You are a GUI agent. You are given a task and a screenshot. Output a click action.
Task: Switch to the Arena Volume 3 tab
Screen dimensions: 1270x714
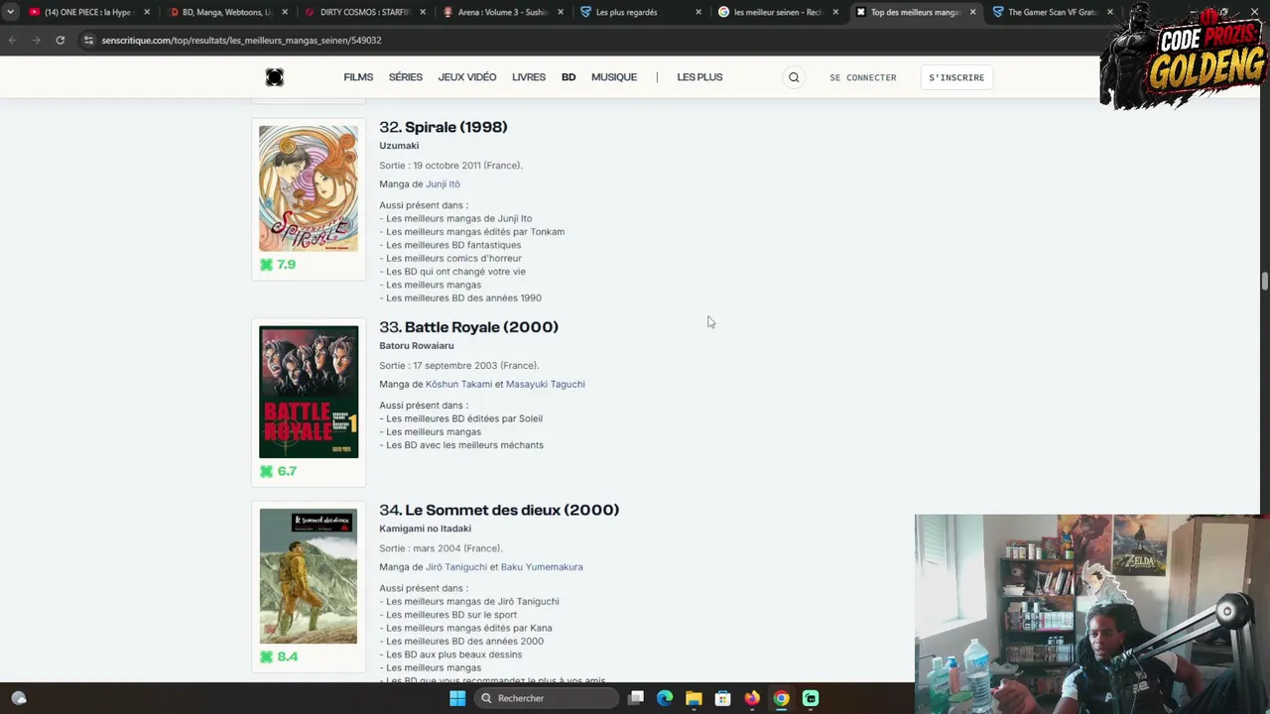tap(502, 12)
